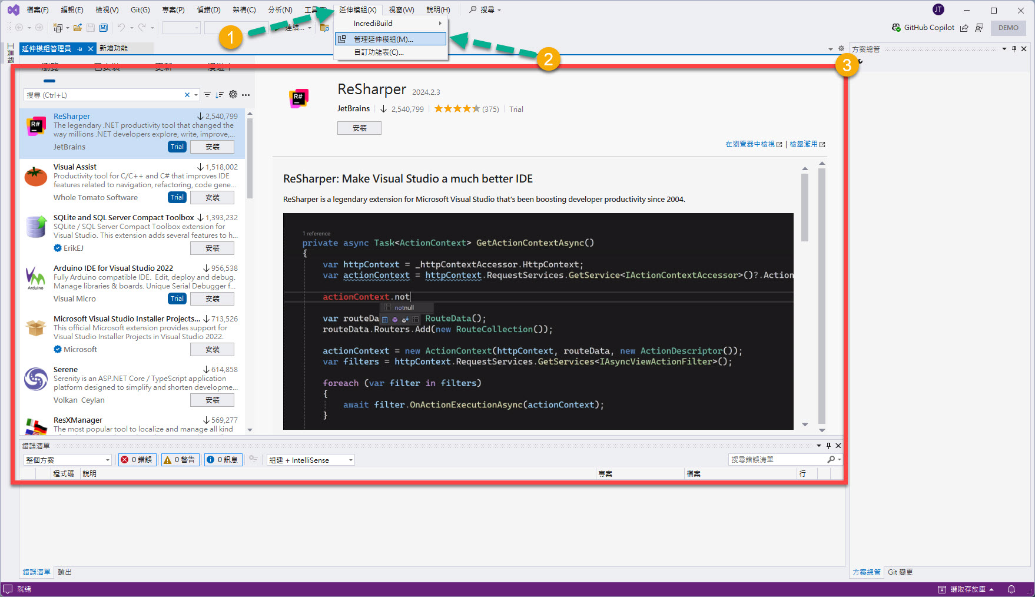Click the new project toolbar icon

coord(58,28)
